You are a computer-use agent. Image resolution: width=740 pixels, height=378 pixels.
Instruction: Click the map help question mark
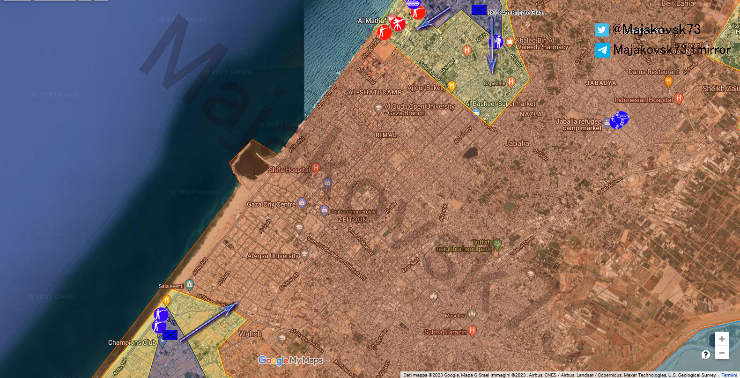[706, 355]
